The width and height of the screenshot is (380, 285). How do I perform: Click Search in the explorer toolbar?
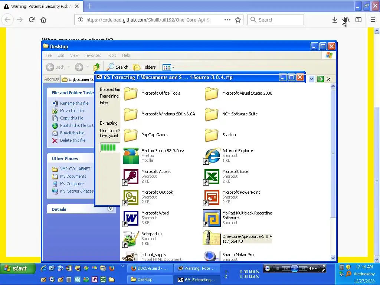118,67
